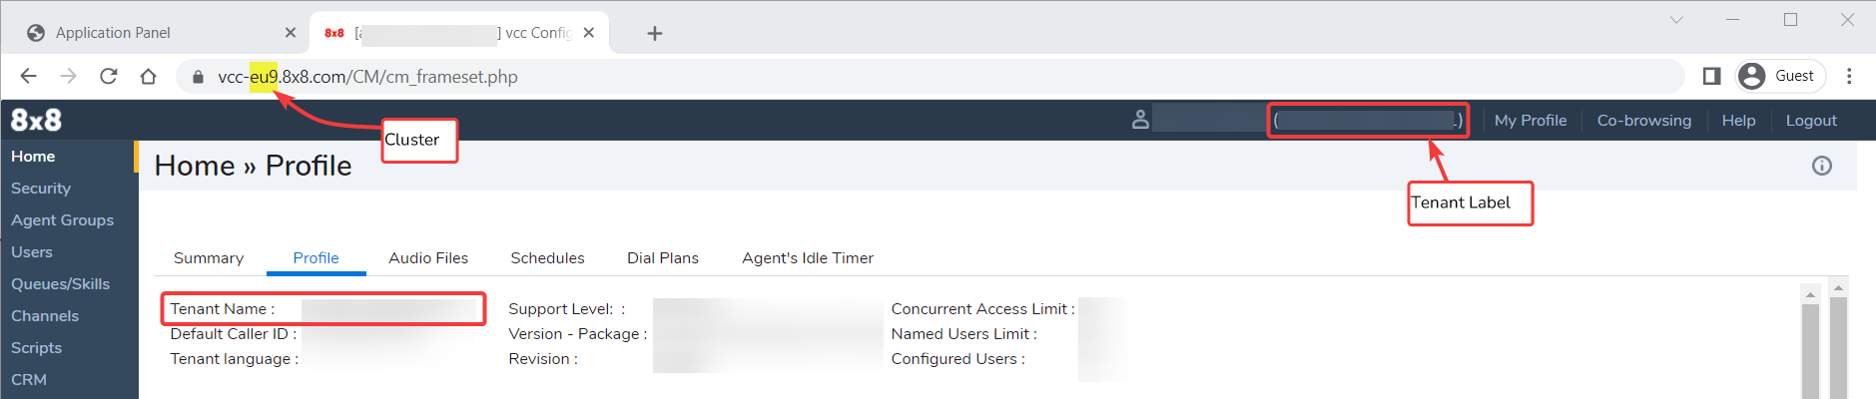Go to browser home page icon
This screenshot has height=399, width=1876.
coord(149,77)
